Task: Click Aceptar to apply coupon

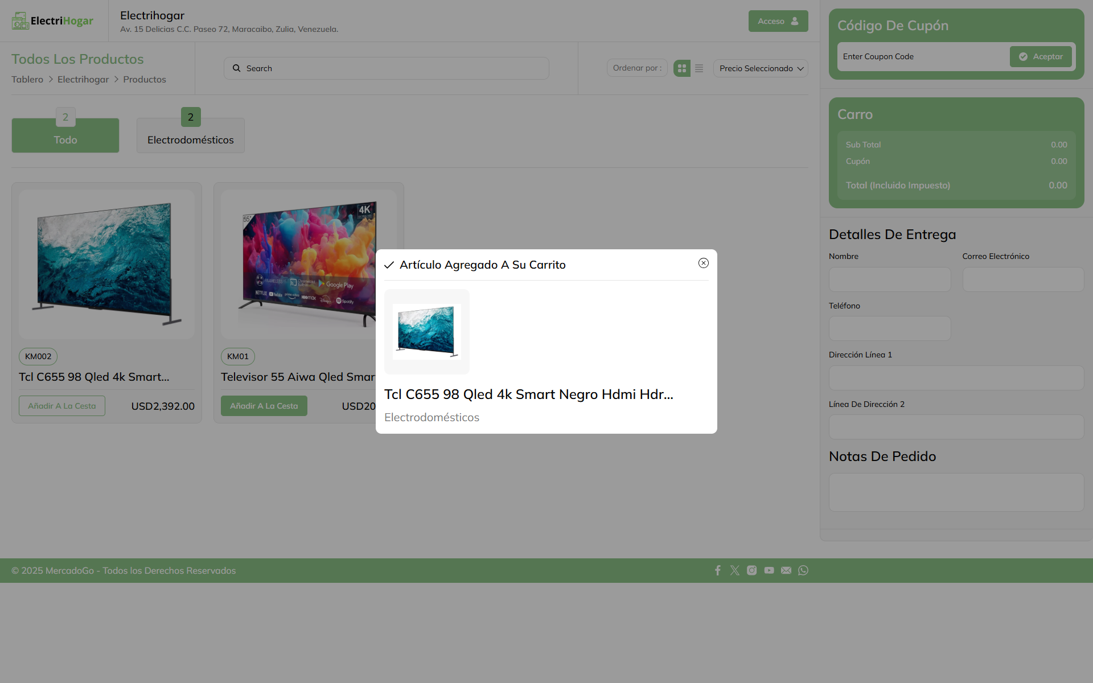Action: [1041, 56]
